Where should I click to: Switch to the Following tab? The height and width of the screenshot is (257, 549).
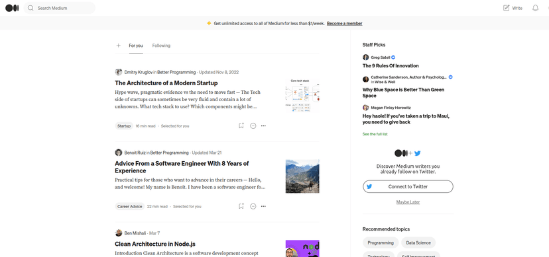click(x=161, y=46)
